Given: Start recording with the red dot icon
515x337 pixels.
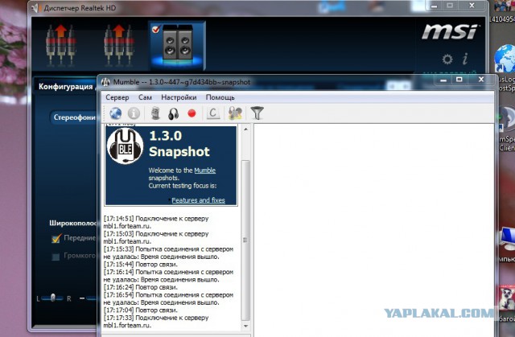Looking at the screenshot, I should [x=192, y=113].
